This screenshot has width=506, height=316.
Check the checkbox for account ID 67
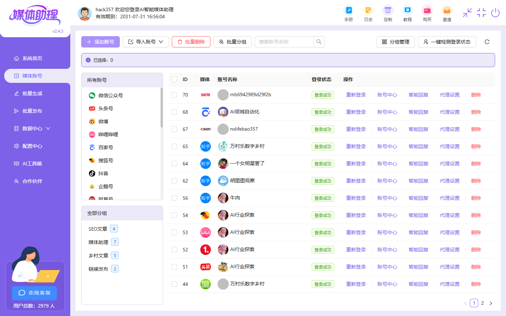(174, 129)
